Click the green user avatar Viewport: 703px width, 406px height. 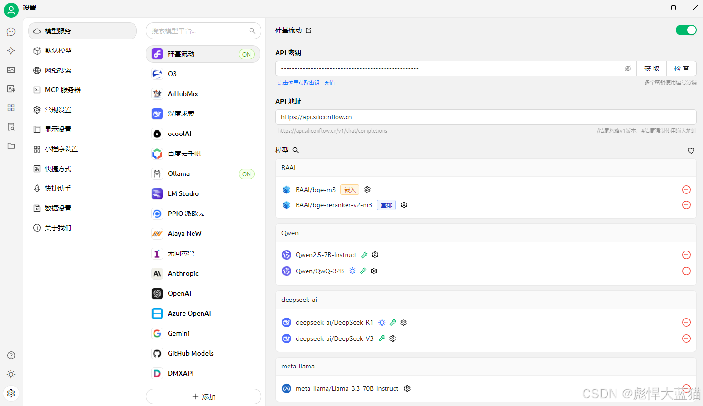[11, 10]
